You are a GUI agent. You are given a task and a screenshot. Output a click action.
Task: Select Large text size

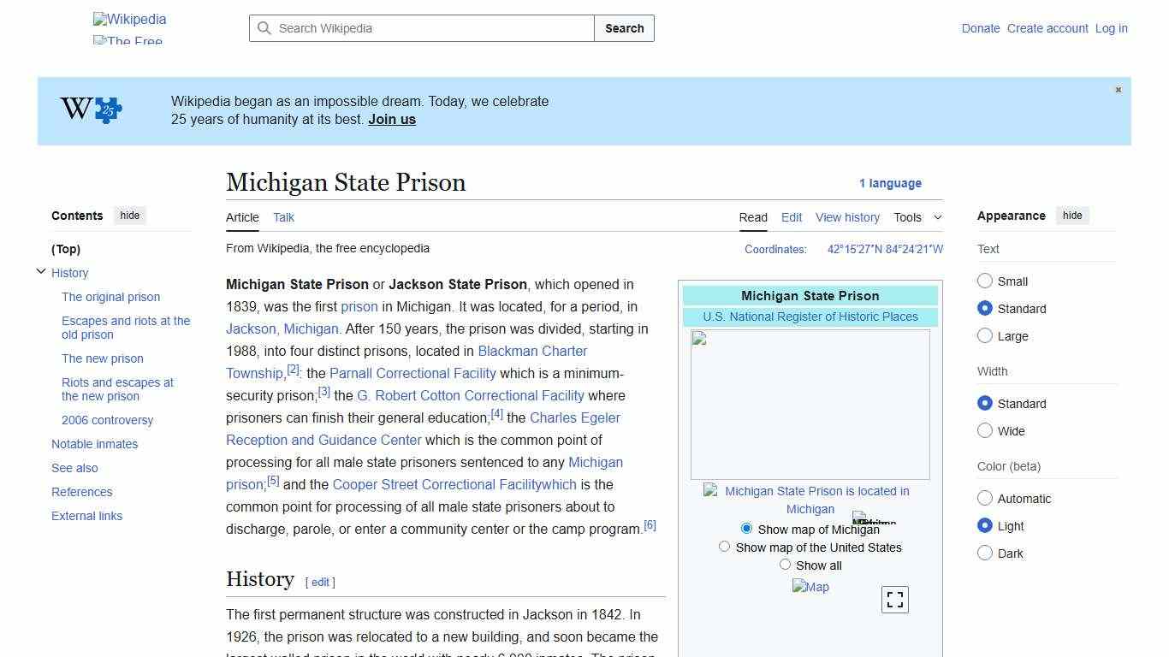(985, 335)
